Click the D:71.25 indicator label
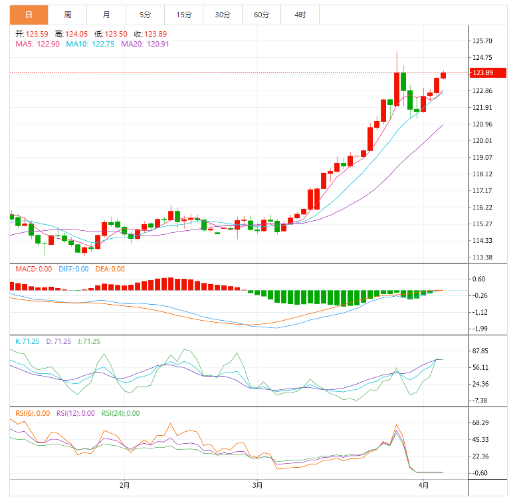Screen dimensions: 517x503 coord(58,341)
